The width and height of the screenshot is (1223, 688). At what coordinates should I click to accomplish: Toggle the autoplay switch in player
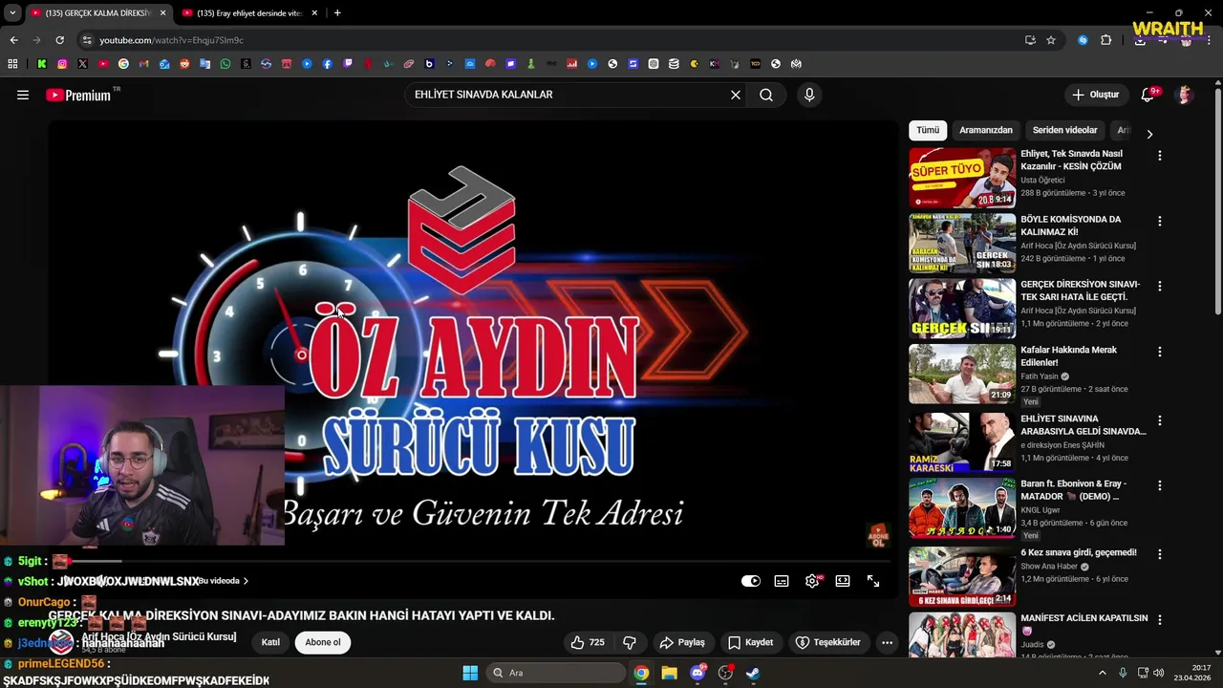(751, 581)
